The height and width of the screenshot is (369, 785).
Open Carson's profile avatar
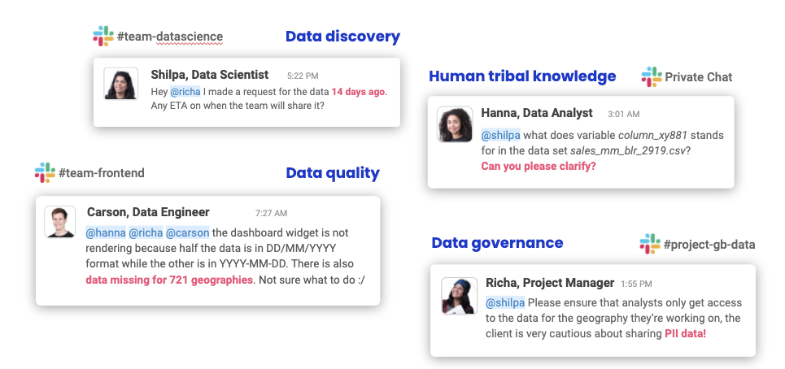tap(60, 222)
